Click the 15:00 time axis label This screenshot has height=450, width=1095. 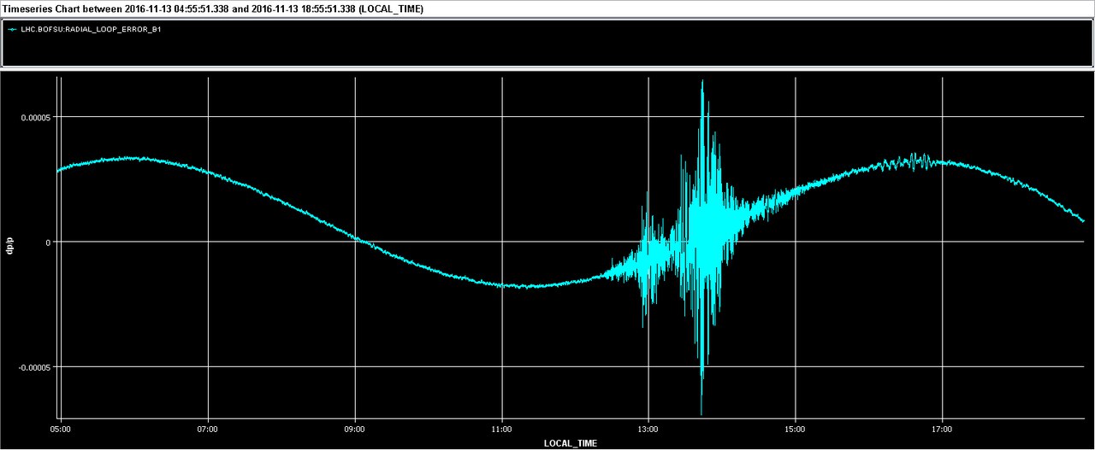click(x=796, y=429)
